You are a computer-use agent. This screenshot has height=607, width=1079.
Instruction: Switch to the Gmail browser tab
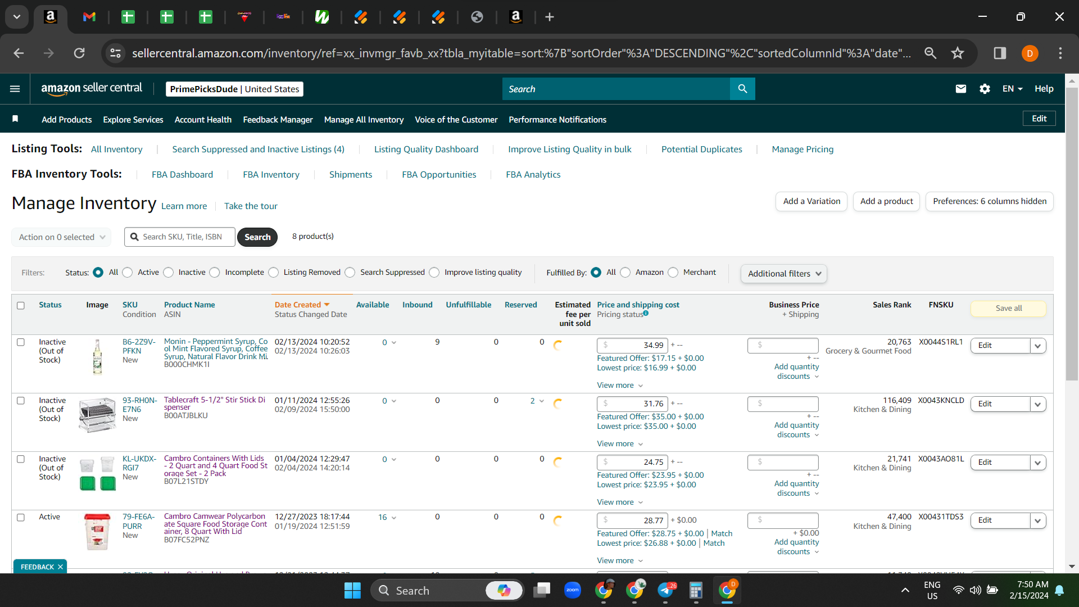click(89, 17)
